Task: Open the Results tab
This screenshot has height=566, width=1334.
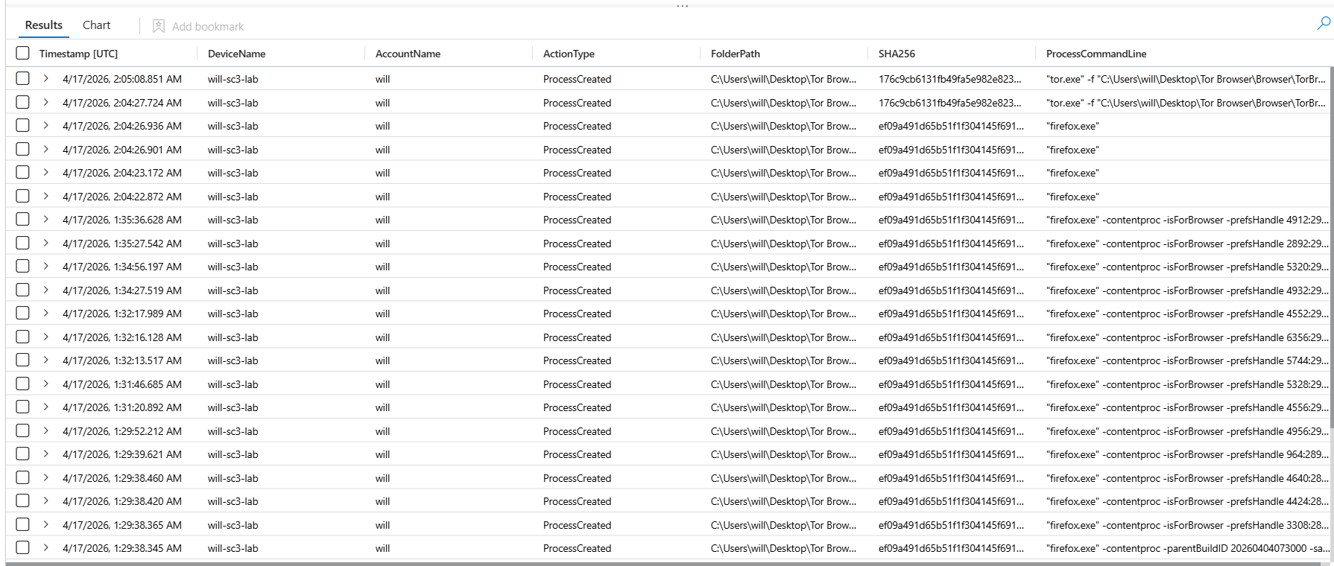Action: coord(44,25)
